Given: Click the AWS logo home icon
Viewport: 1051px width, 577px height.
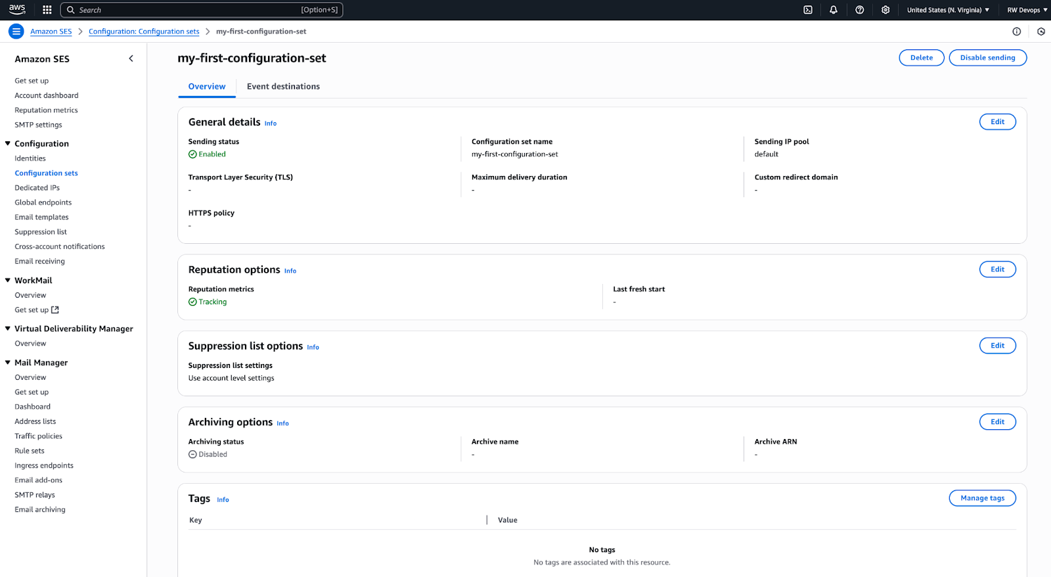Looking at the screenshot, I should (17, 10).
